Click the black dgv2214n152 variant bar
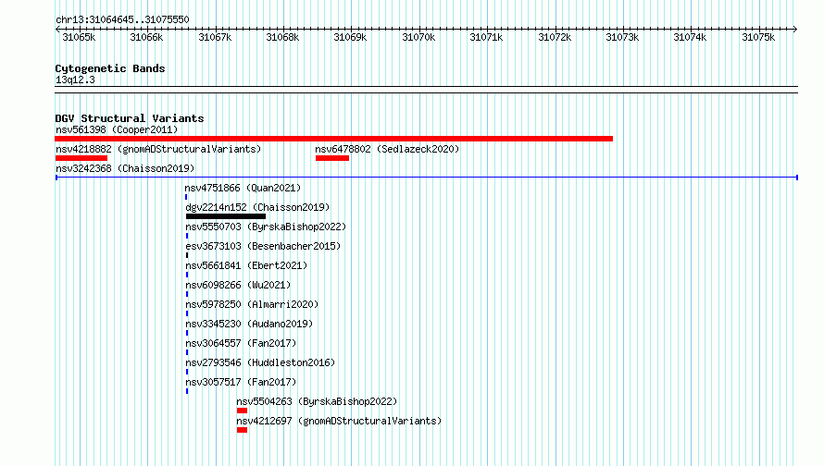This screenshot has height=466, width=824. click(x=226, y=216)
